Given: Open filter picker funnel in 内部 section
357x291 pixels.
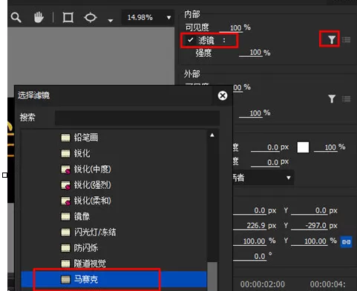Looking at the screenshot, I should (x=332, y=39).
